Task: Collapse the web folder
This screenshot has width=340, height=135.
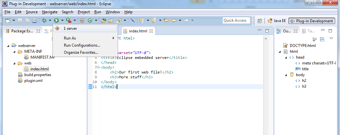Action: (14, 63)
